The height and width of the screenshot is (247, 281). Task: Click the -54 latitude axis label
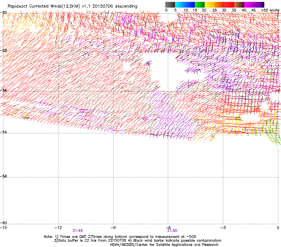(x=3, y=90)
